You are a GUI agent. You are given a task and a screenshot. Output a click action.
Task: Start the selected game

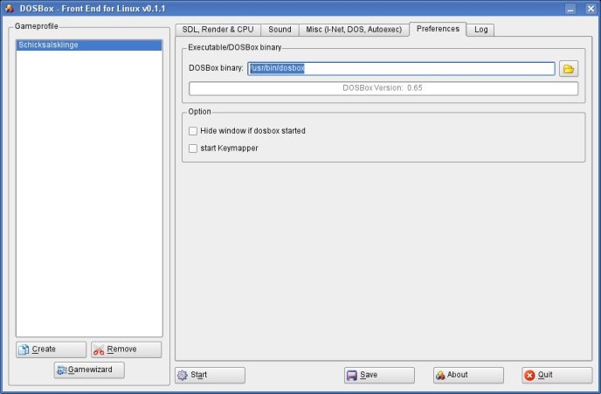[210, 375]
